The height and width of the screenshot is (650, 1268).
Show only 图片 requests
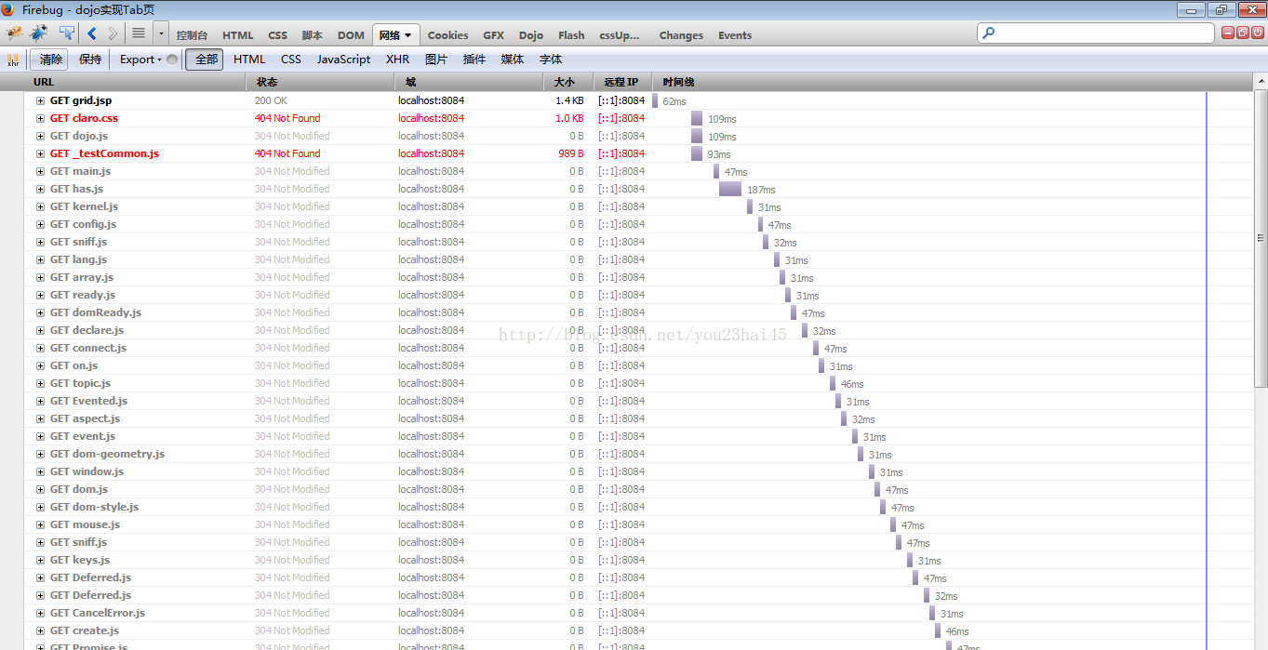click(x=436, y=60)
